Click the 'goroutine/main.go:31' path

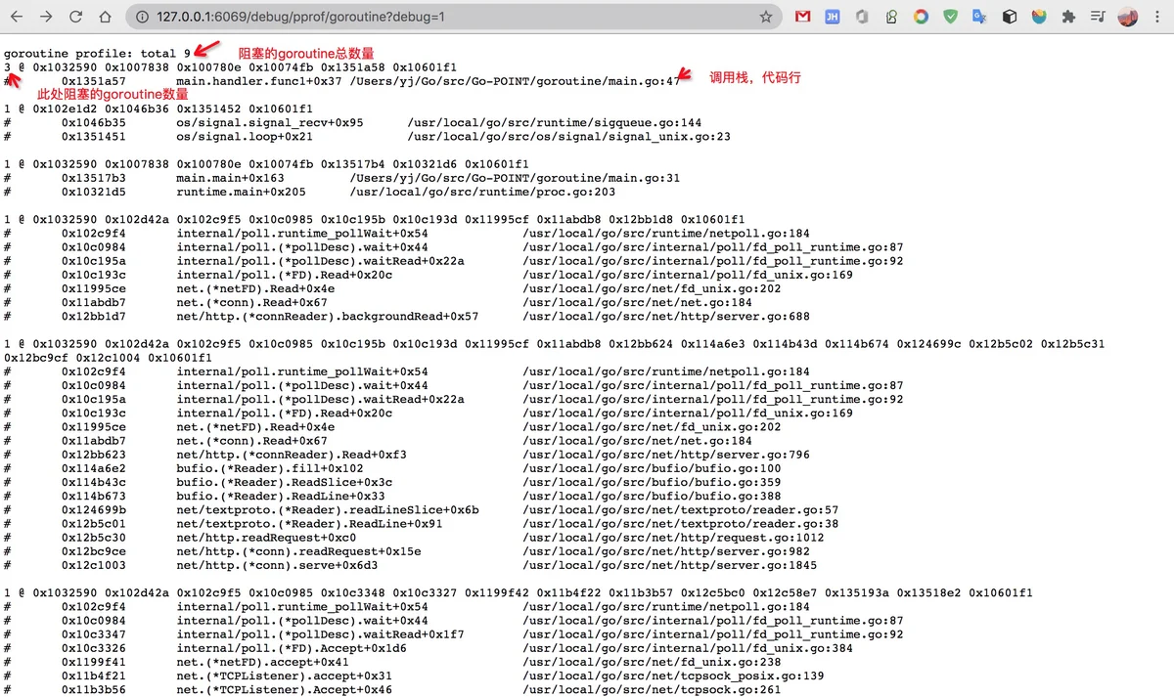515,179
